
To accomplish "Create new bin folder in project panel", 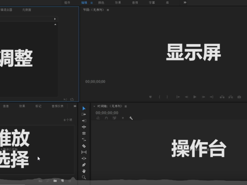I will click(55, 180).
